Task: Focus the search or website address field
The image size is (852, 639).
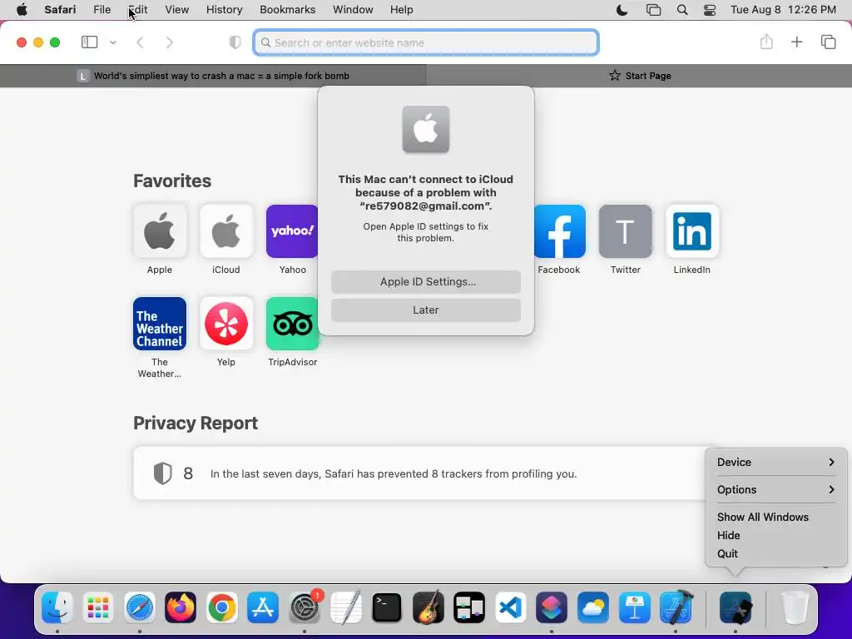Action: tap(425, 42)
